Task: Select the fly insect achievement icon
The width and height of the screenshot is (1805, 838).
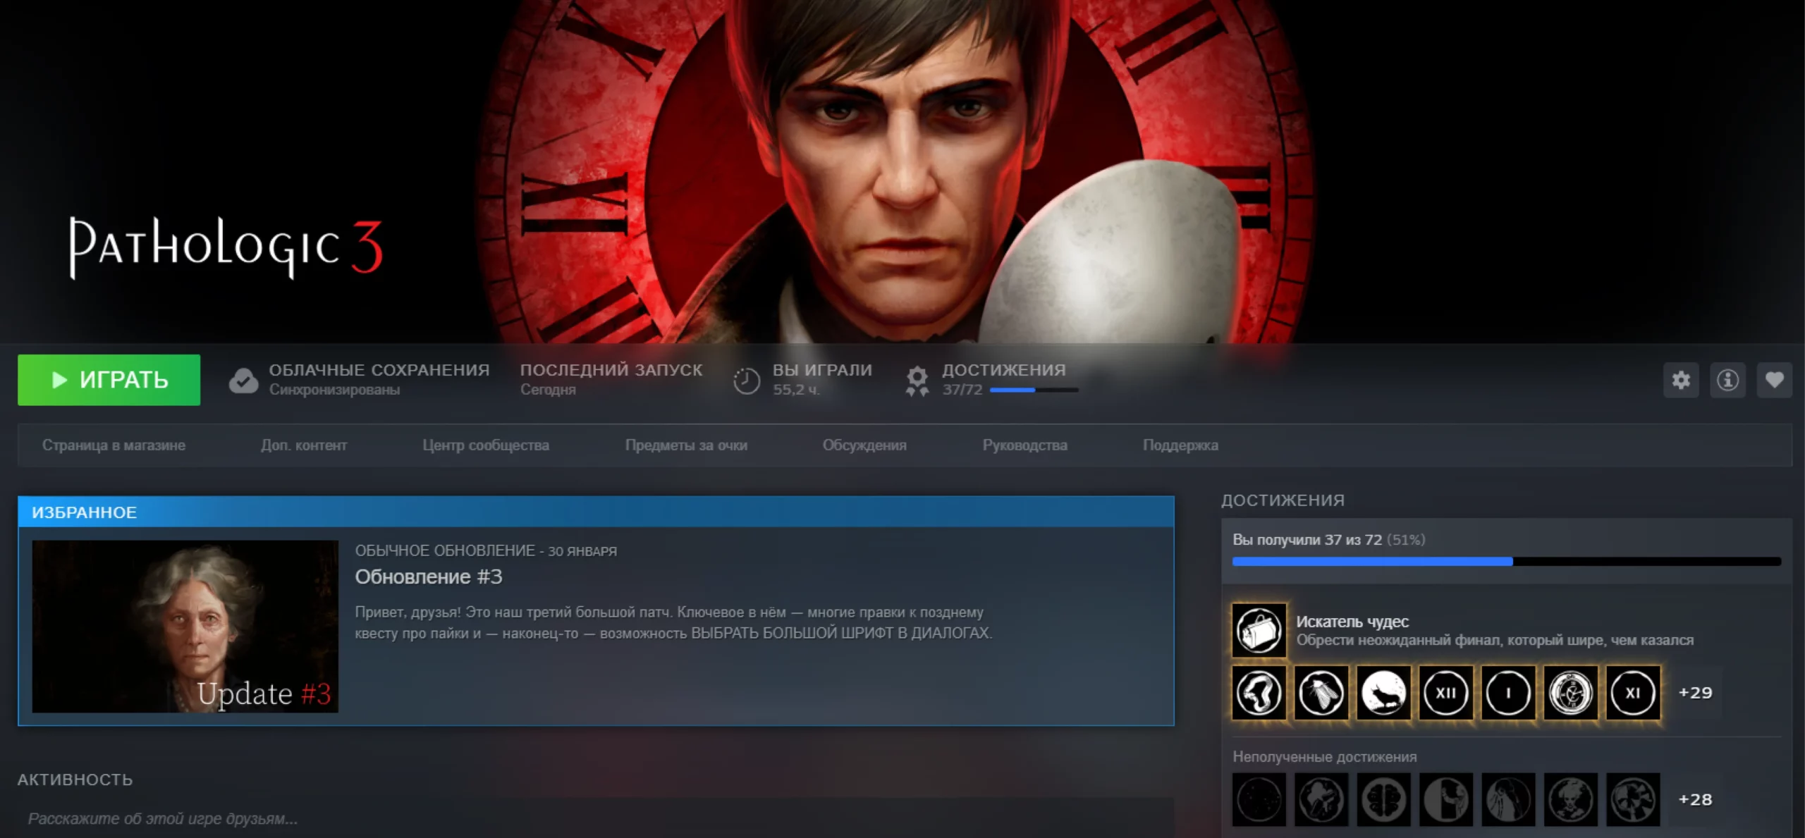Action: point(1321,693)
